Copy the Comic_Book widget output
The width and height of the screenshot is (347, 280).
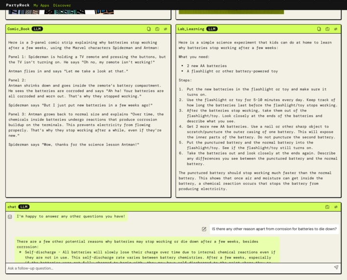(149, 29)
